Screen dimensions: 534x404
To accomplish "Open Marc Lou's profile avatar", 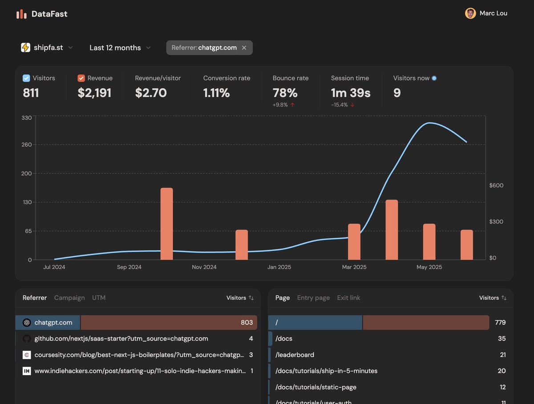I will [x=470, y=13].
